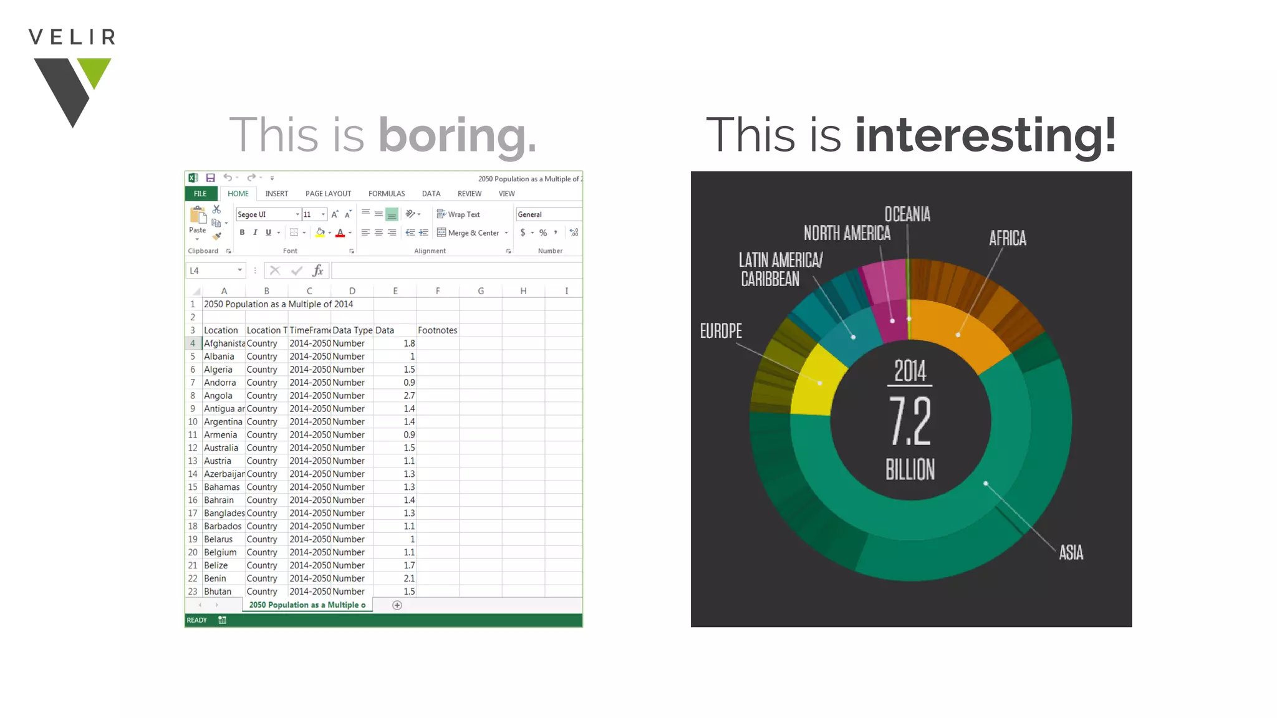Toggle Bold formatting
The image size is (1277, 718).
click(242, 232)
